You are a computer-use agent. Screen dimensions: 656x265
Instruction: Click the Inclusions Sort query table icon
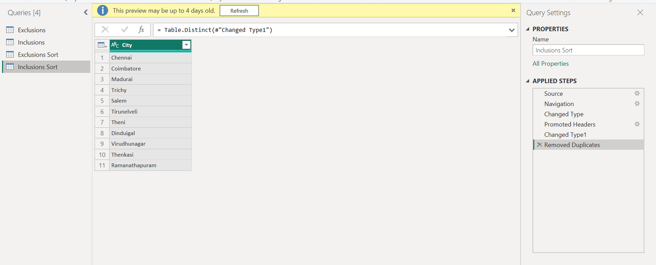point(10,67)
